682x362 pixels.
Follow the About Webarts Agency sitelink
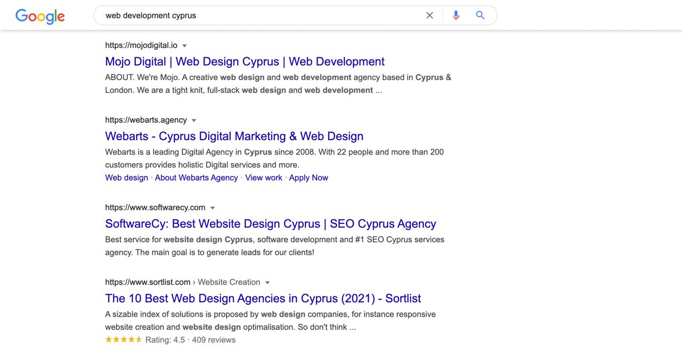(196, 178)
